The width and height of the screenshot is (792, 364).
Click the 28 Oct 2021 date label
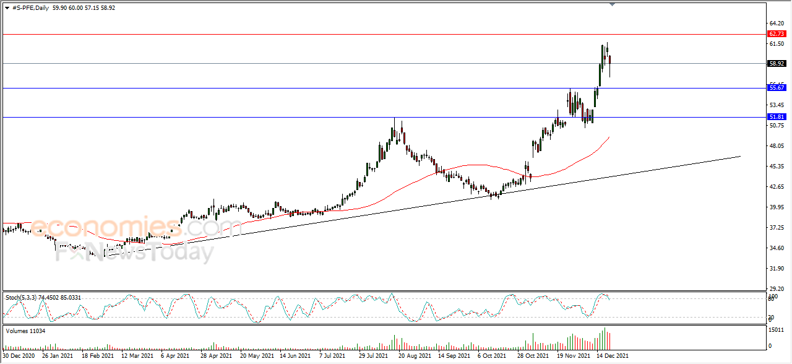pyautogui.click(x=533, y=357)
